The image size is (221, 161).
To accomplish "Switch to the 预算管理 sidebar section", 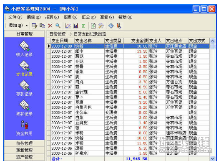I will coord(24,150).
